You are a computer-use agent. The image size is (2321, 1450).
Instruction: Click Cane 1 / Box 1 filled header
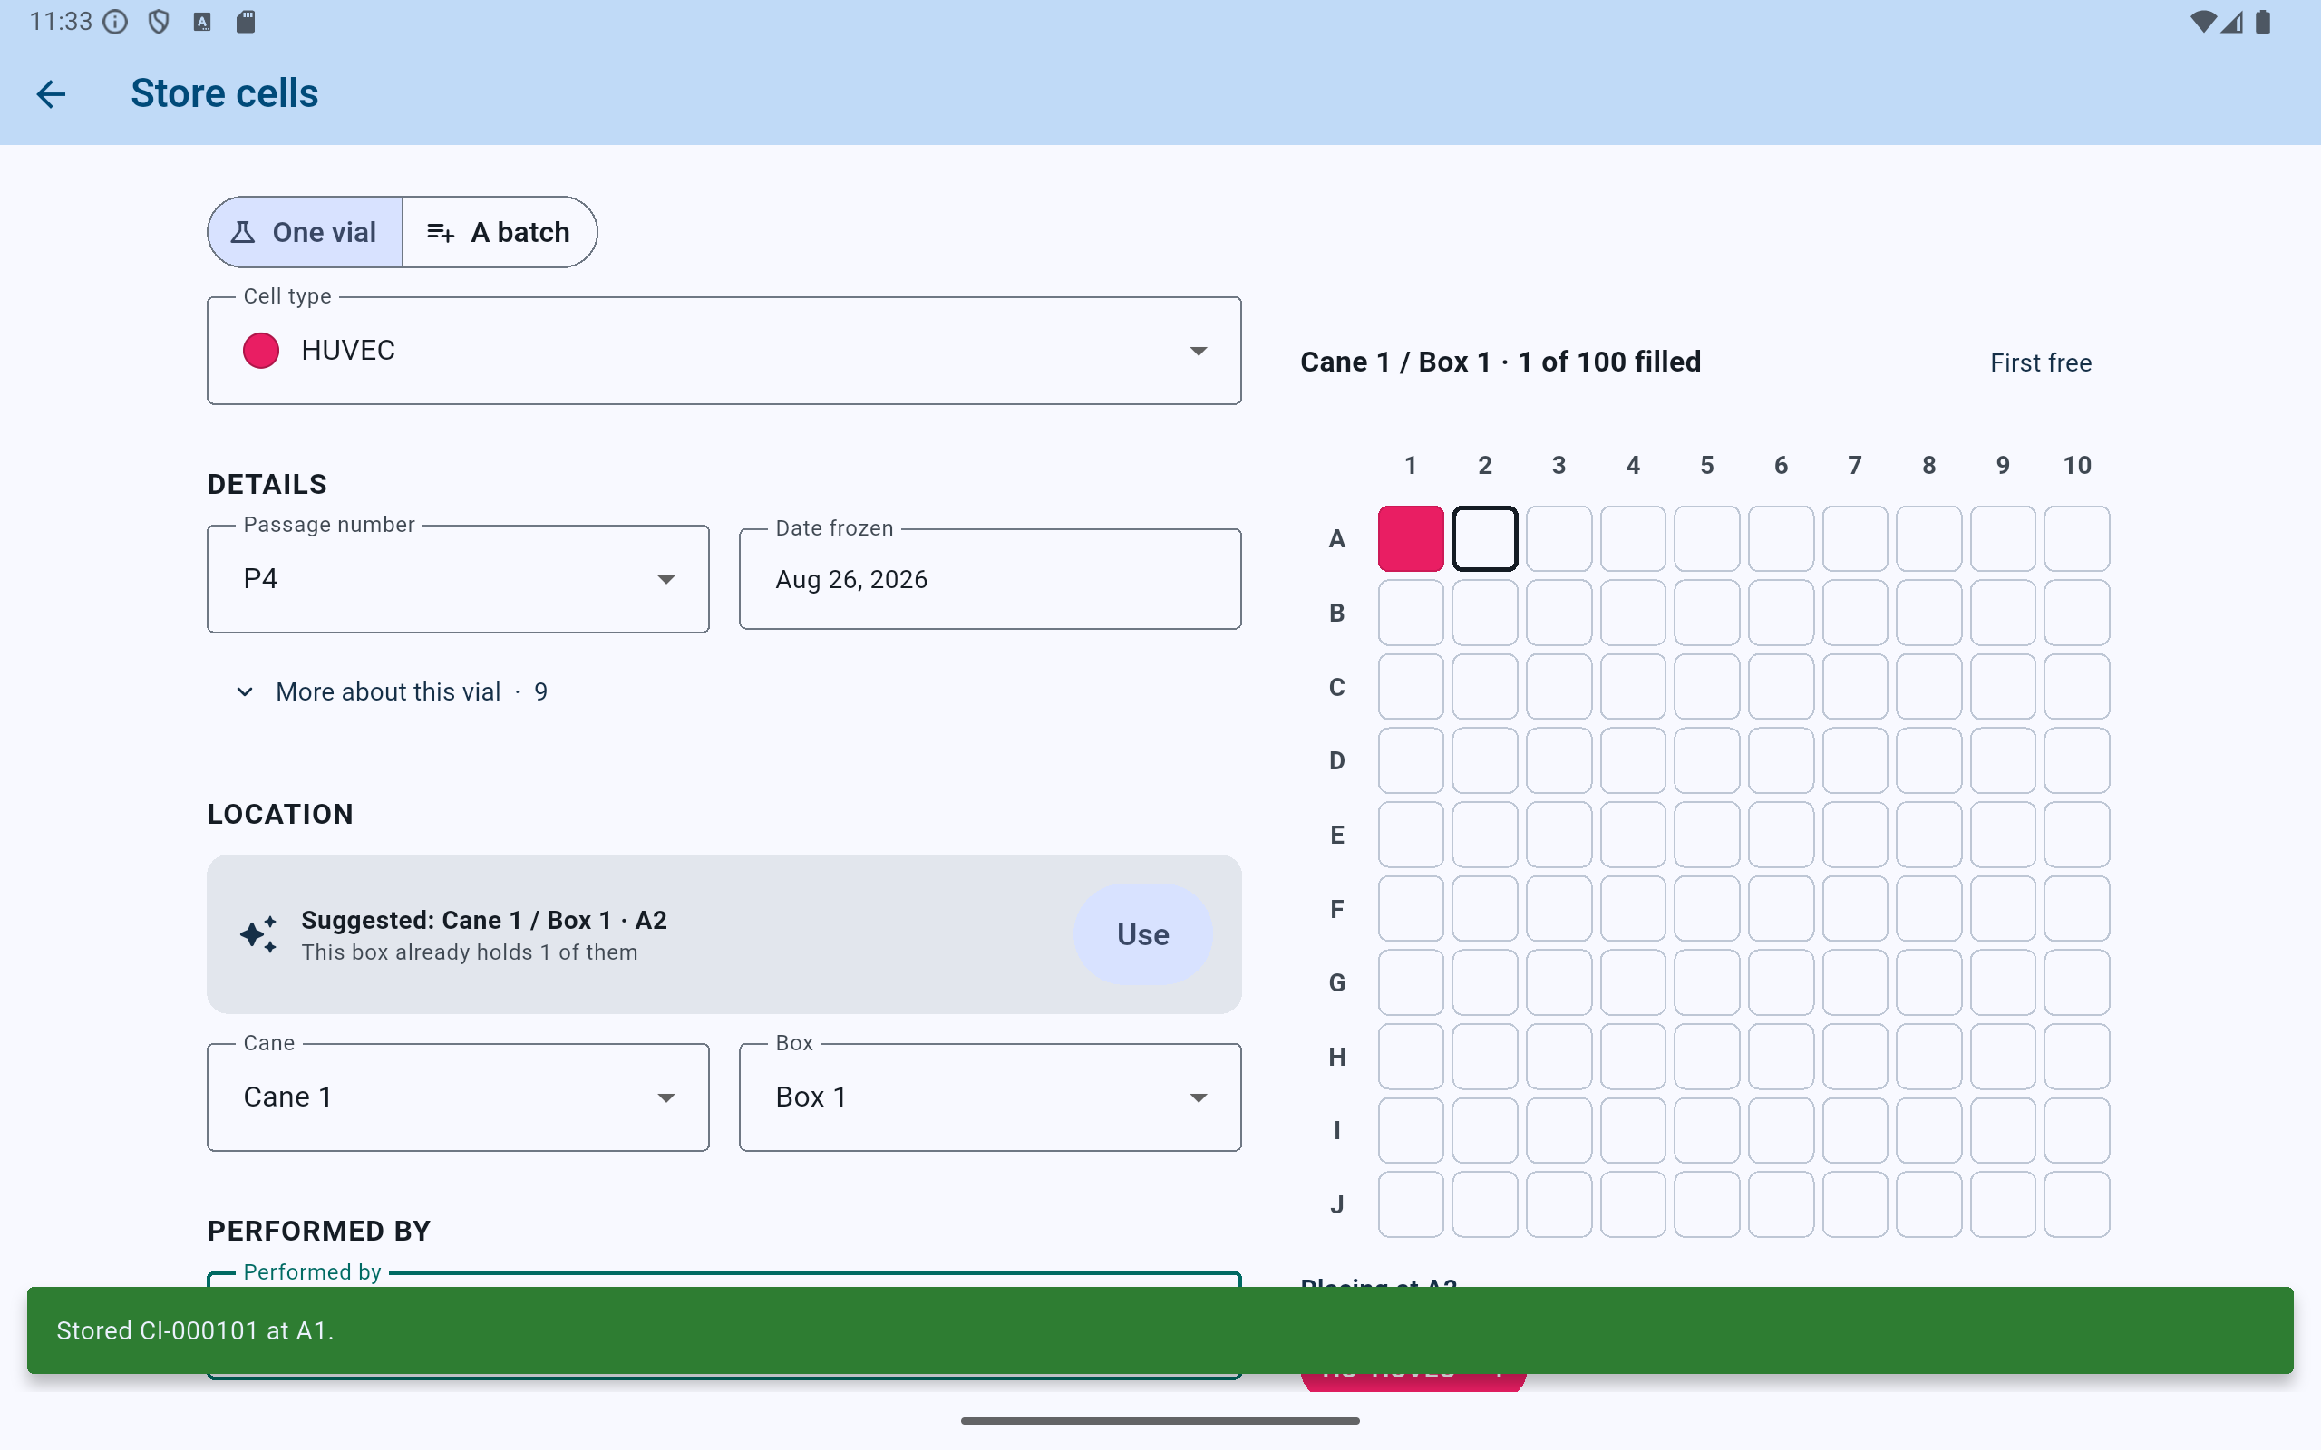point(1500,362)
